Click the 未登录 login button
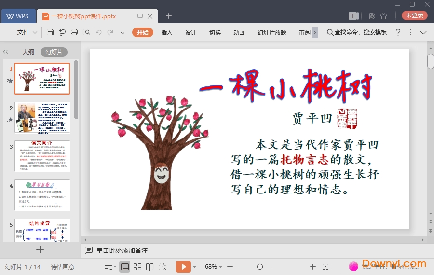Viewport: 434px width, 275px height. click(414, 15)
